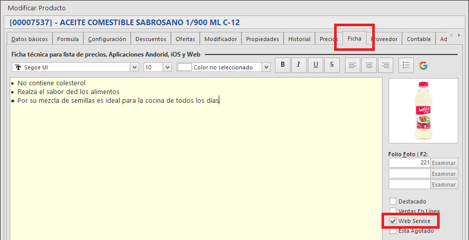Uncheck the Web Service option
This screenshot has height=240, width=469.
(x=393, y=221)
